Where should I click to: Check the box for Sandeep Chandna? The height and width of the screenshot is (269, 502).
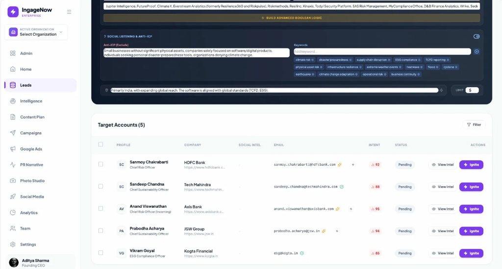[101, 187]
